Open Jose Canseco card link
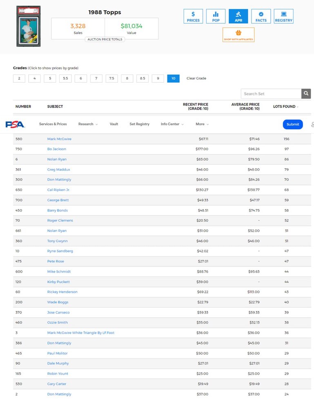The width and height of the screenshot is (314, 399). [58, 313]
